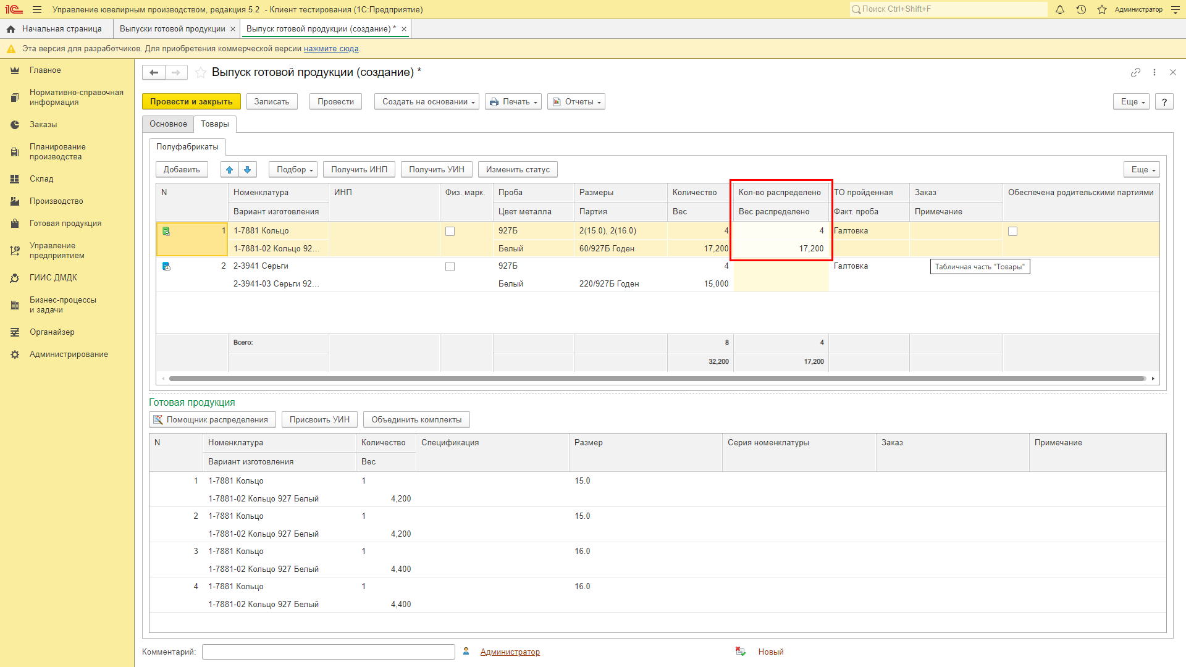Go back with the left arrow button
1186x667 pixels.
[x=154, y=73]
